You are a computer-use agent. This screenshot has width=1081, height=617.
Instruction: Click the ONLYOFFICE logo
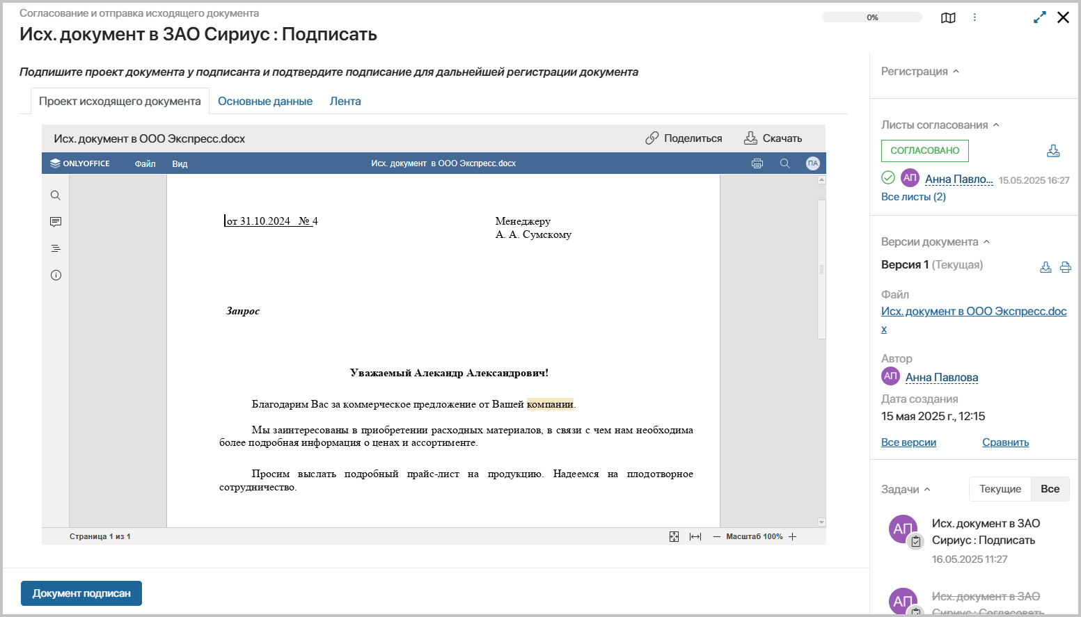(x=80, y=163)
